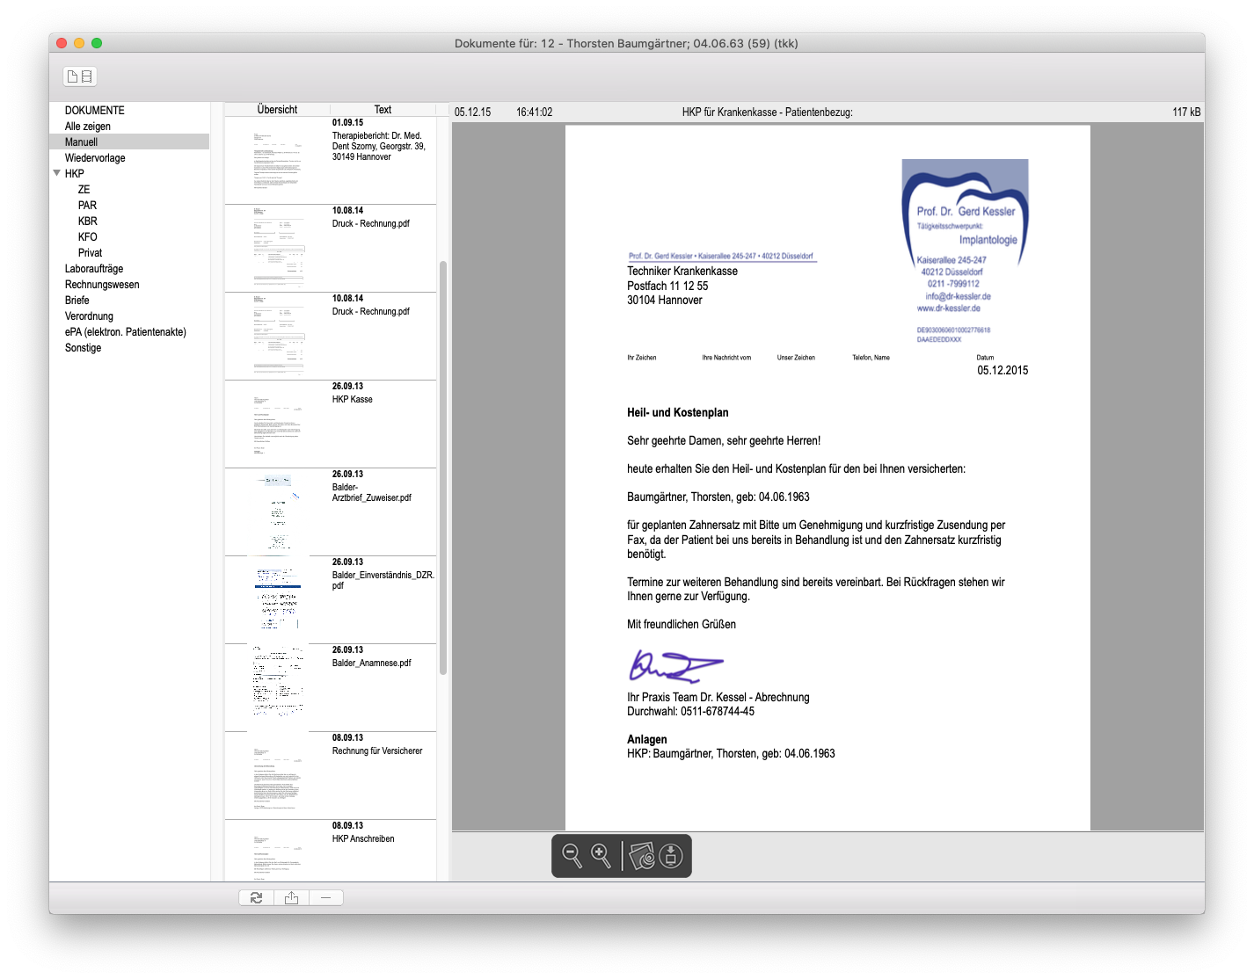Viewport: 1254px width, 979px height.
Task: Click the Übersicht column header
Action: click(277, 110)
